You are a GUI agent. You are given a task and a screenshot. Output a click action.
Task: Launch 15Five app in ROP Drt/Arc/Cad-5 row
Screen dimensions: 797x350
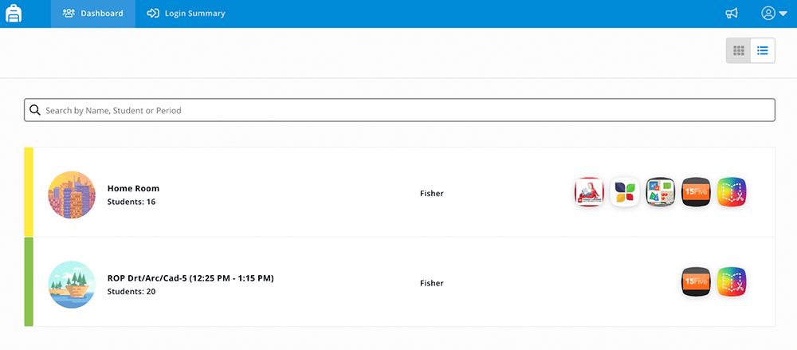[697, 282]
